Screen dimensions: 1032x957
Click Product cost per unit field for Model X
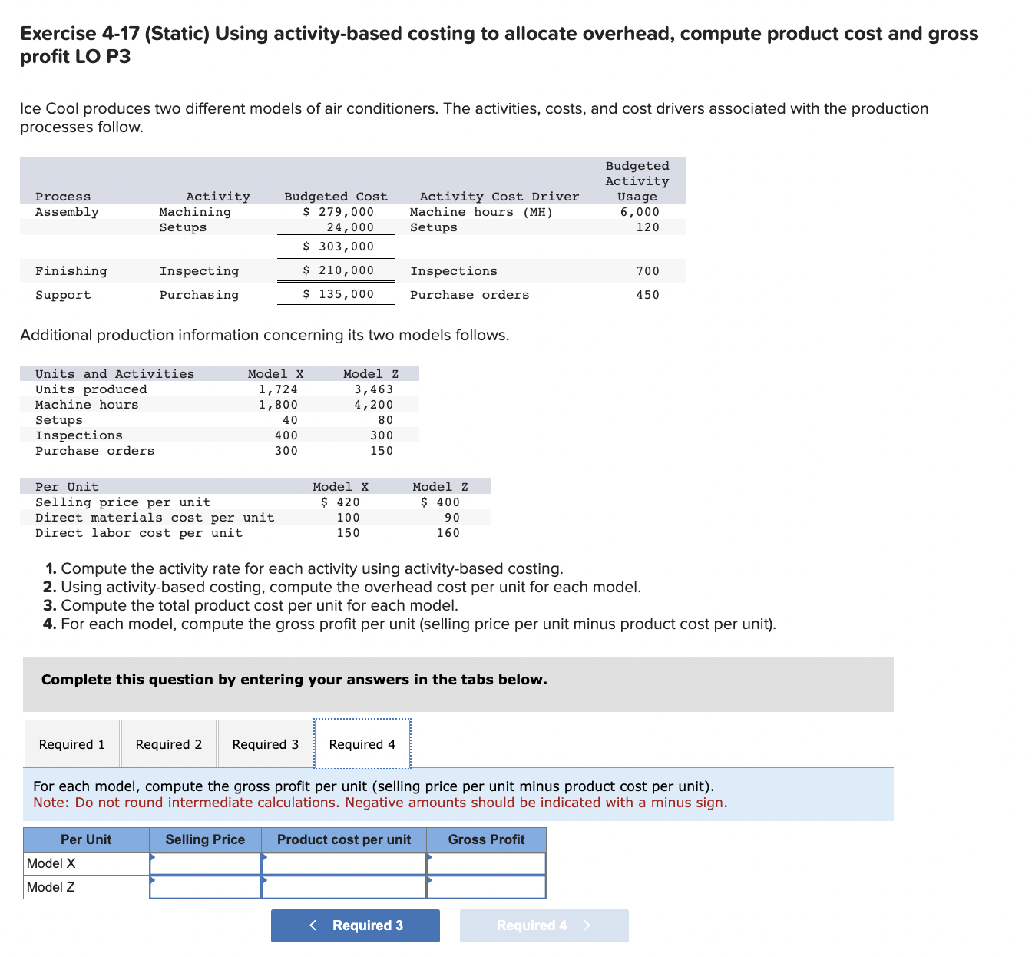tap(343, 863)
